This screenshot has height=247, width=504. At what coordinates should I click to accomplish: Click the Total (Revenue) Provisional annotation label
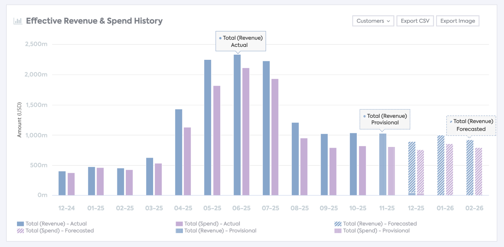pyautogui.click(x=385, y=119)
